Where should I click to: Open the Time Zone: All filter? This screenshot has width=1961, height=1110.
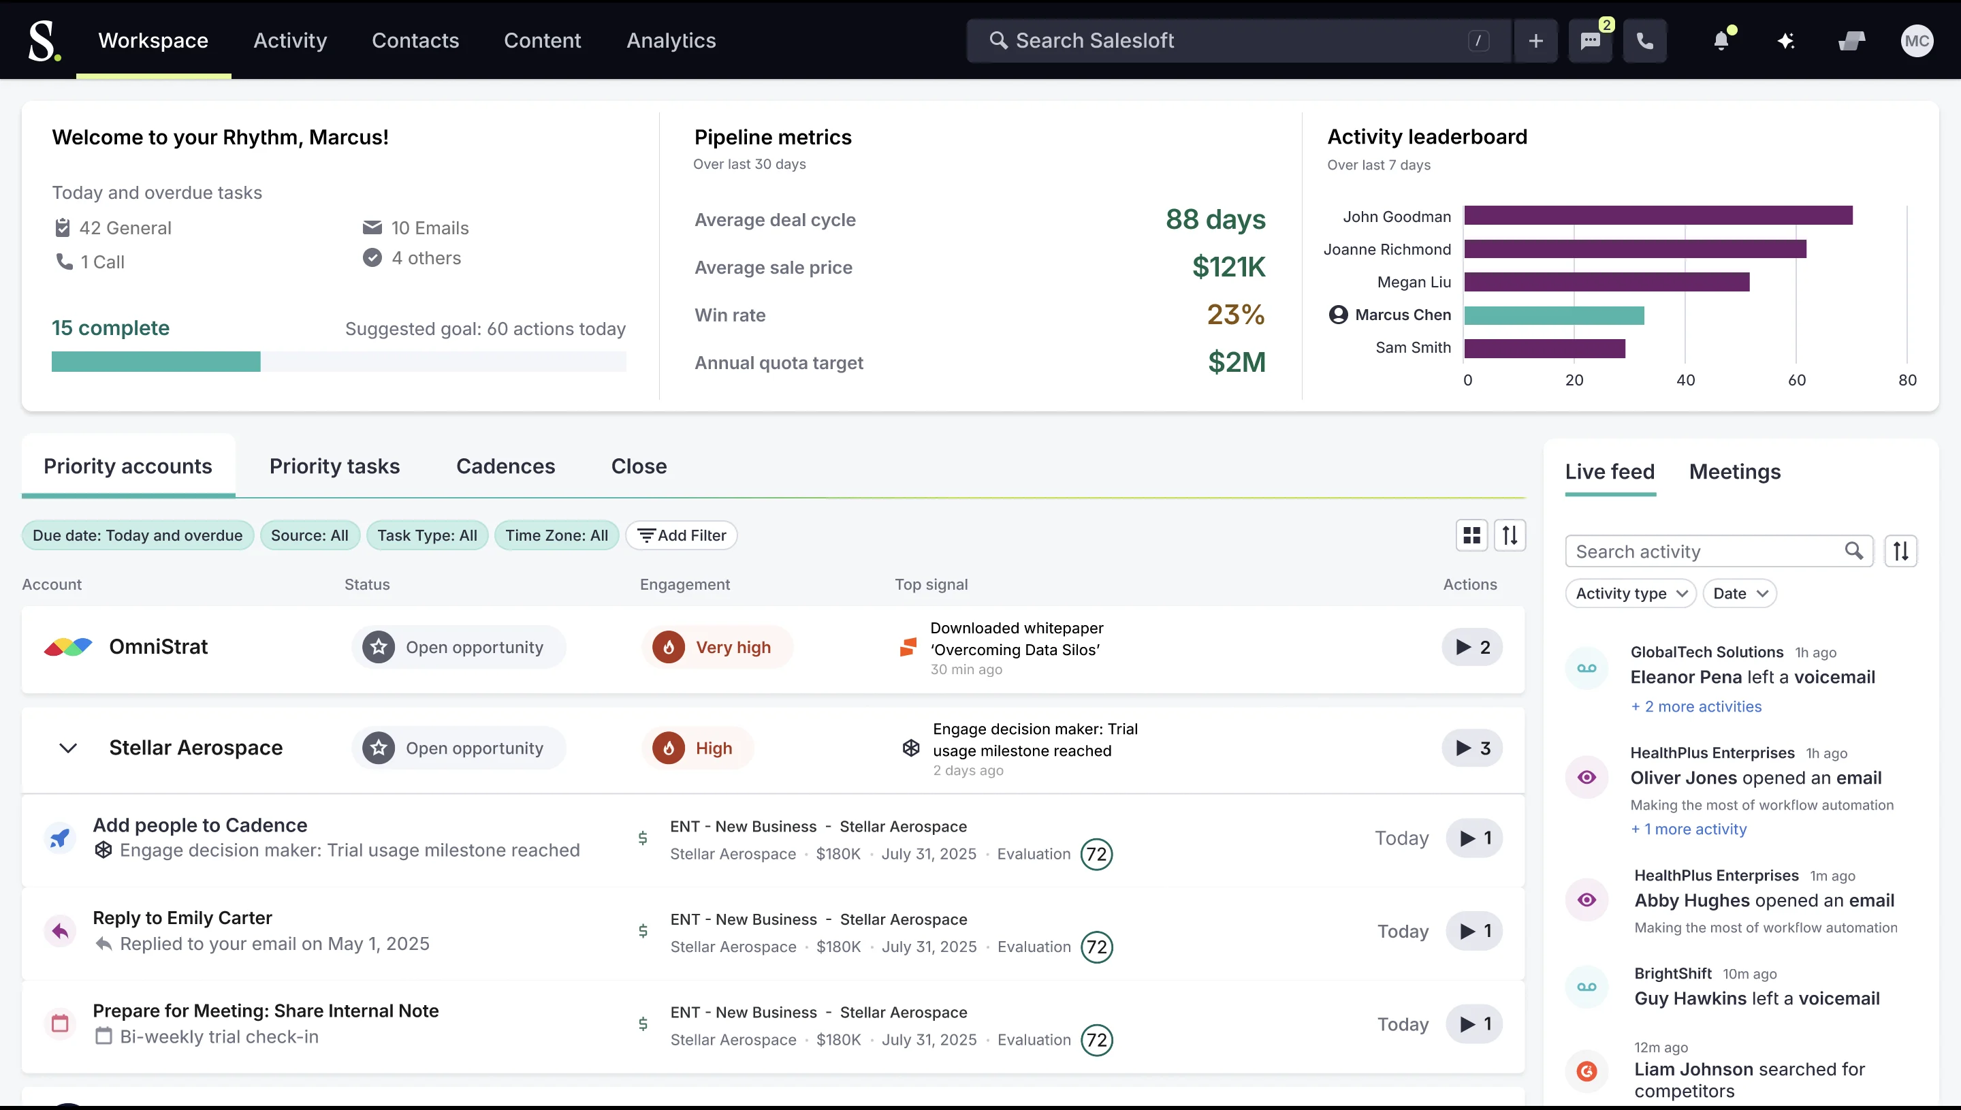pos(557,535)
